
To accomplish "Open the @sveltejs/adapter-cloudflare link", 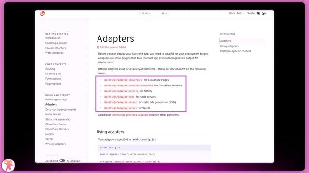I will point(123,80).
